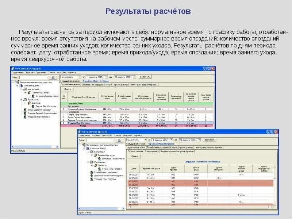
Task: Open the Просмотреть dropdown in front window
Action: click(x=145, y=140)
